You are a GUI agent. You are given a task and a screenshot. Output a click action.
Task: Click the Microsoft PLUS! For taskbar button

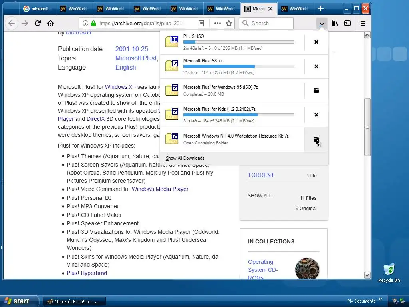74,301
